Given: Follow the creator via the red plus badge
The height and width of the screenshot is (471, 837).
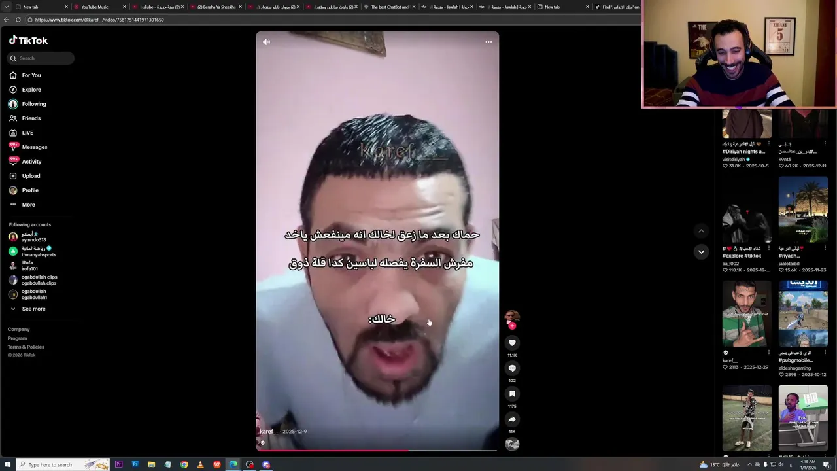Looking at the screenshot, I should [x=513, y=326].
